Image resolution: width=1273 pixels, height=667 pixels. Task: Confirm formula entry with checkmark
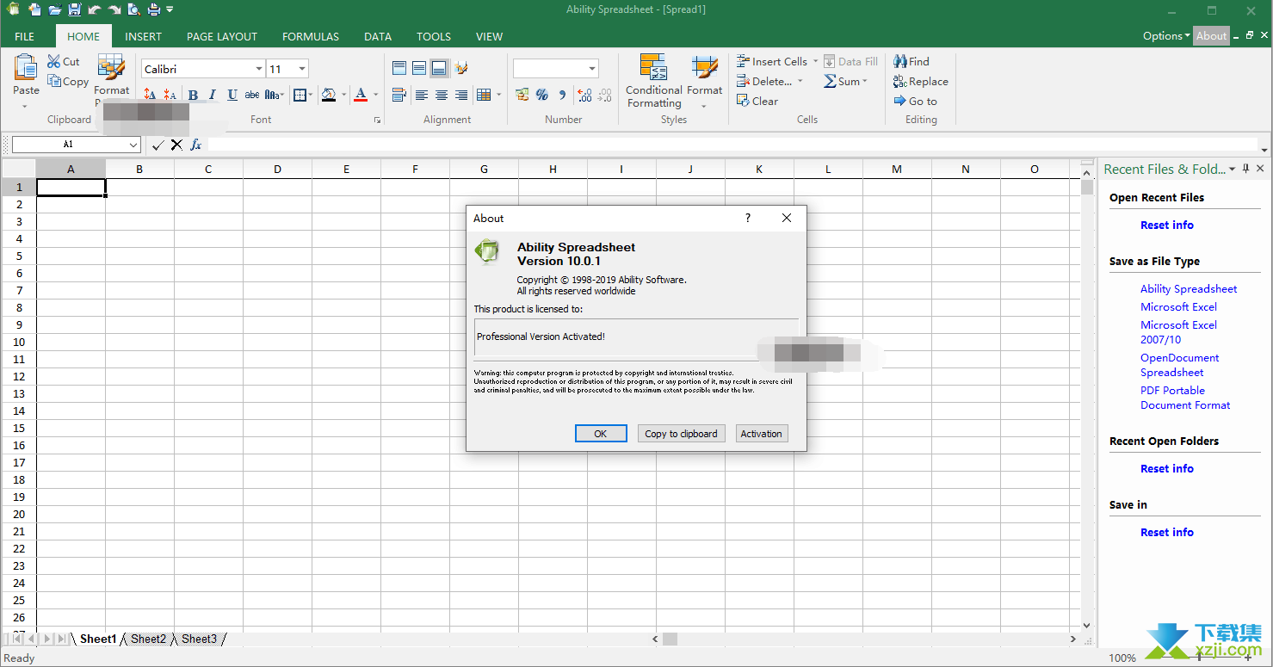pos(158,145)
